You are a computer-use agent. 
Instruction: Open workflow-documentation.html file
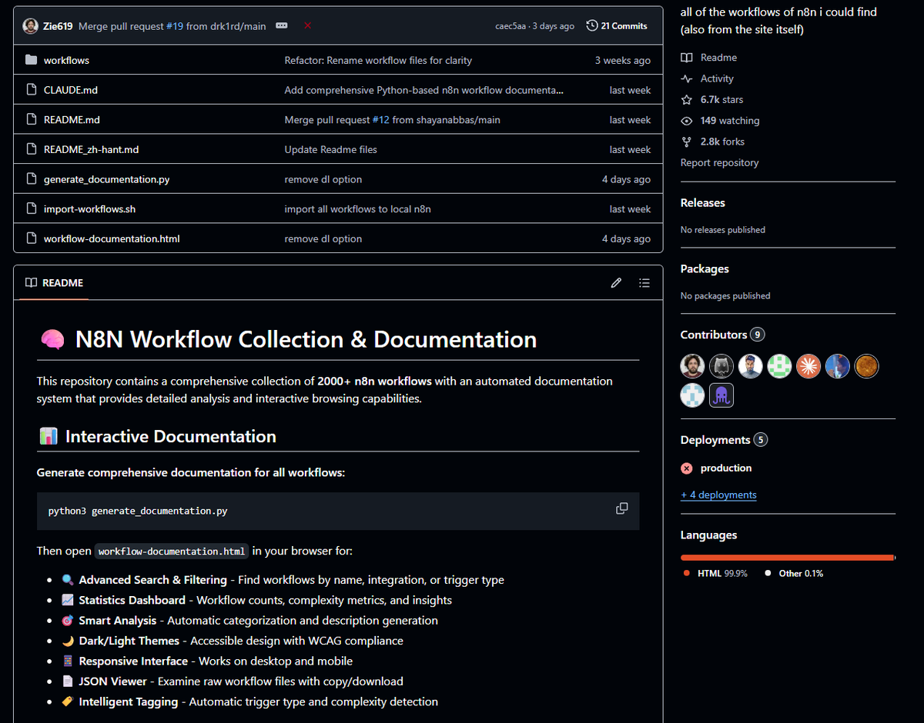[x=112, y=238]
